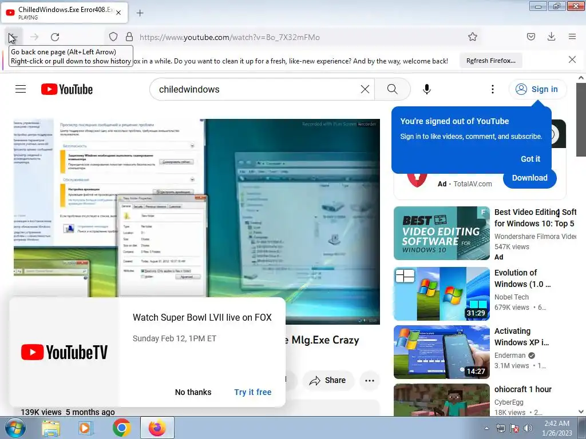Open the tracking protection shield icon
586x439 pixels.
click(x=113, y=37)
